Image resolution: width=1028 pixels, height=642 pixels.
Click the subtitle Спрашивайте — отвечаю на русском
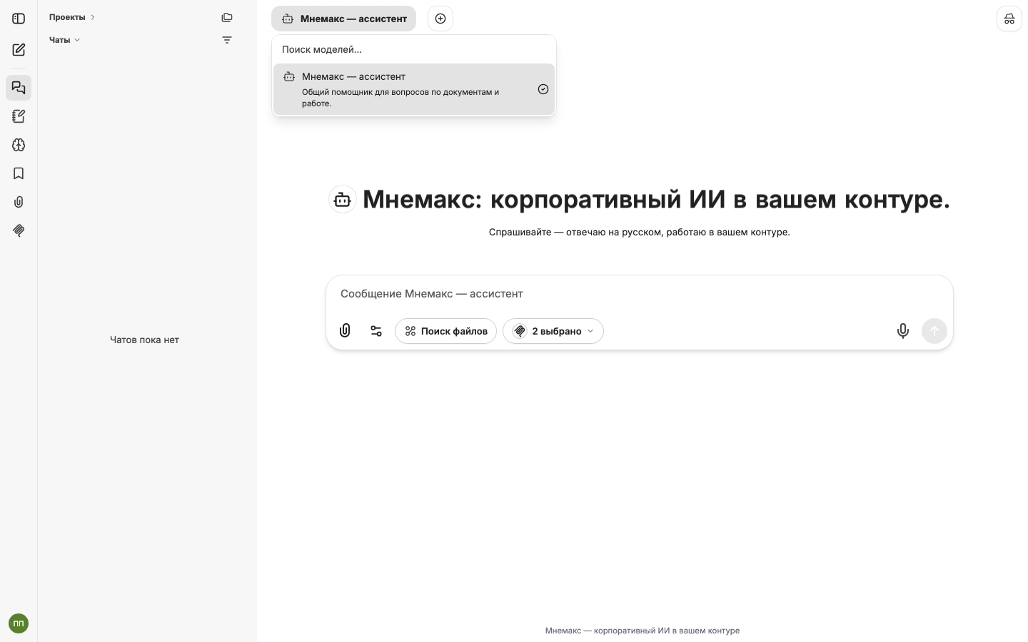pos(640,232)
